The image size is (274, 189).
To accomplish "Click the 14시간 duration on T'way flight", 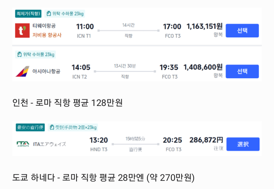I will [125, 26].
